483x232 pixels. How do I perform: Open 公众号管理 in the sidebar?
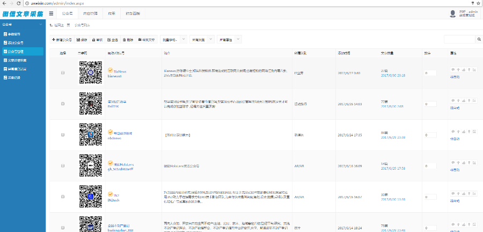click(x=22, y=52)
